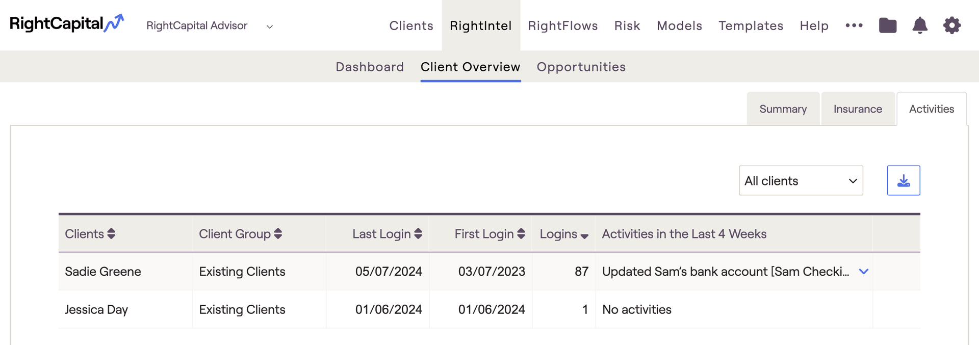Click the 'Activities in the Last 4 Weeks' header
The height and width of the screenshot is (345, 979).
pyautogui.click(x=684, y=234)
